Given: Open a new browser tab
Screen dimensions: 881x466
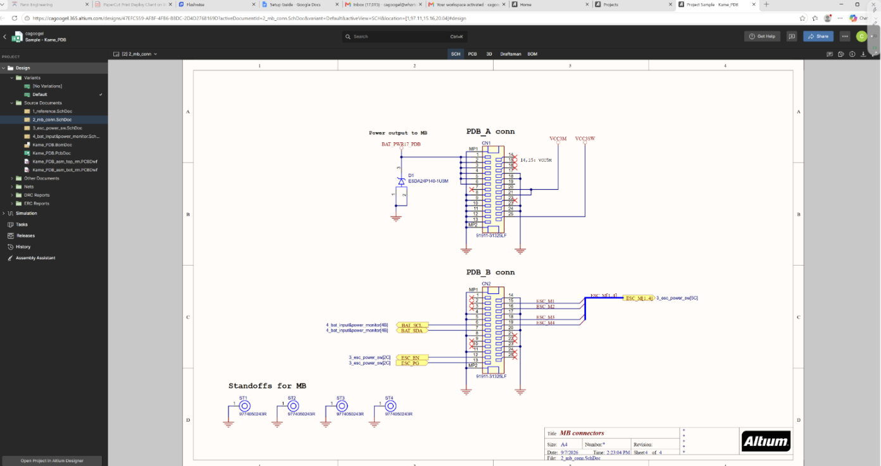Looking at the screenshot, I should (x=766, y=4).
